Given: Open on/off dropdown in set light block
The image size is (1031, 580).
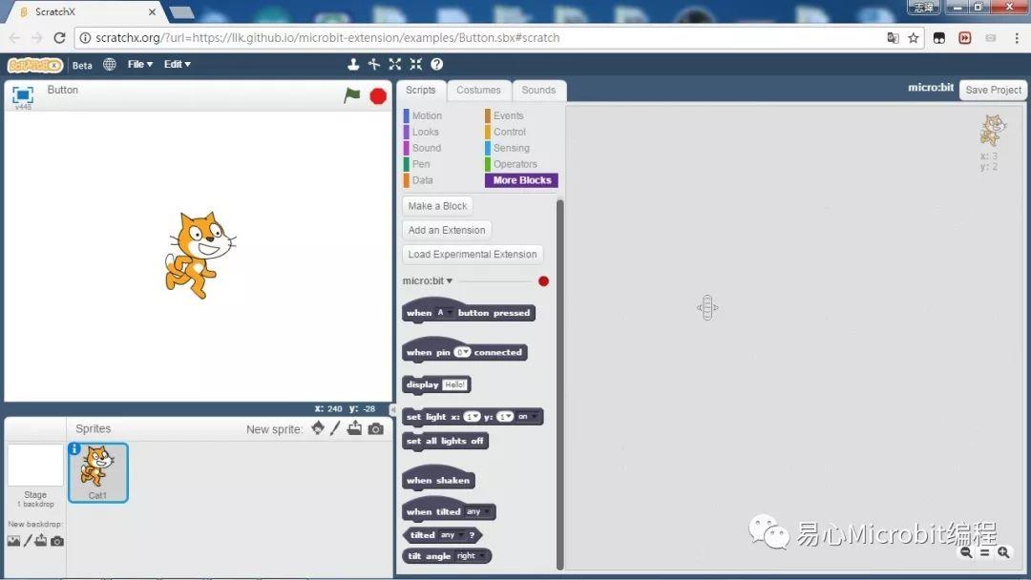Looking at the screenshot, I should pos(527,417).
